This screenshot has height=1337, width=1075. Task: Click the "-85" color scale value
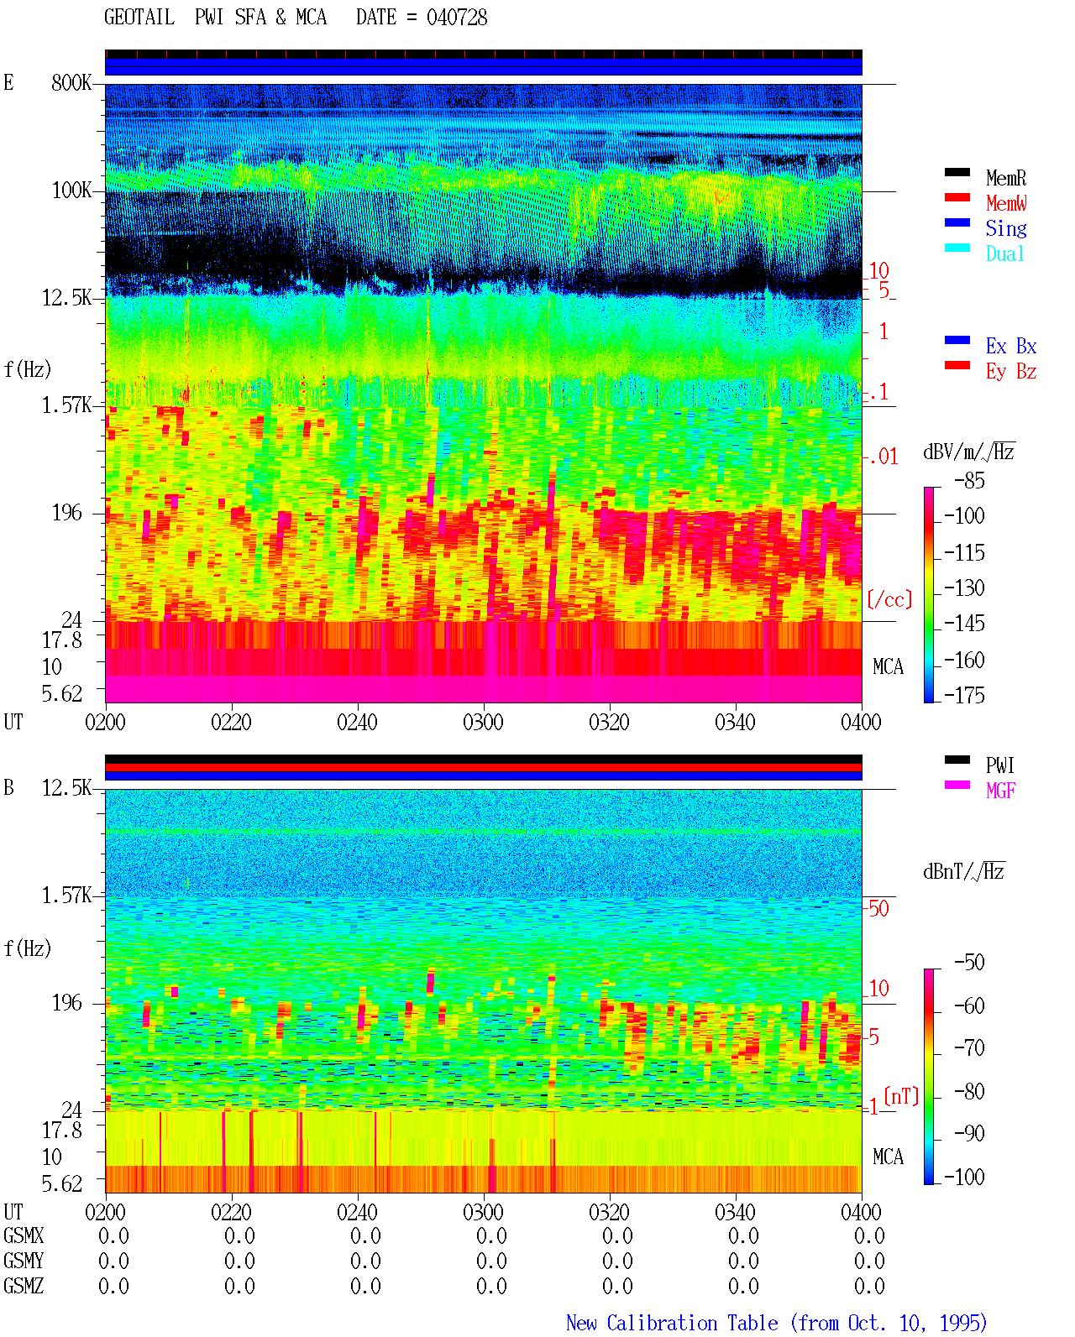[x=969, y=481]
